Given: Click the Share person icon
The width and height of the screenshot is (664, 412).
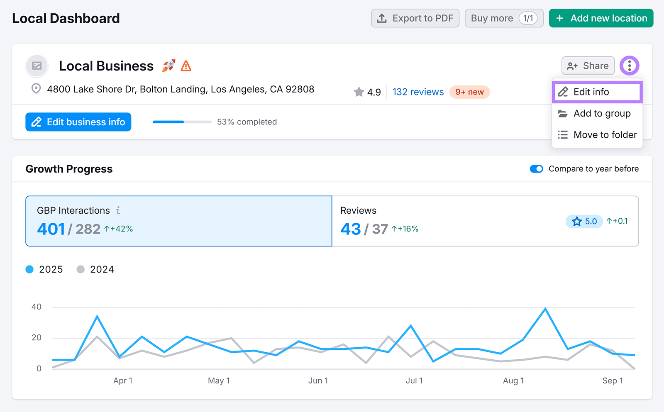Looking at the screenshot, I should 573,66.
